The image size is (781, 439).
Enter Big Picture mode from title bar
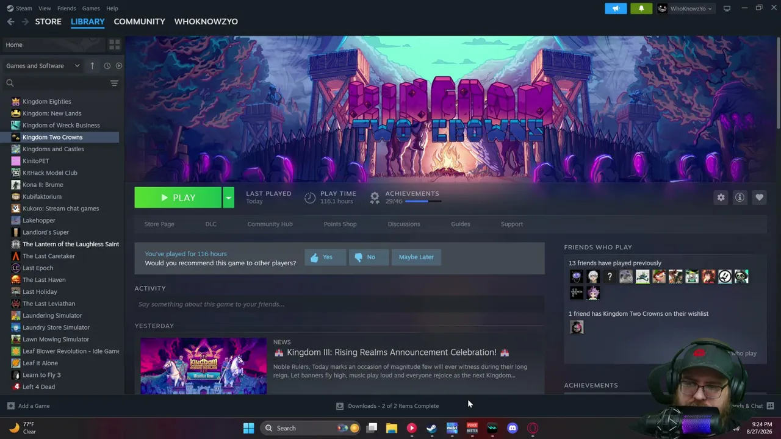click(x=727, y=9)
